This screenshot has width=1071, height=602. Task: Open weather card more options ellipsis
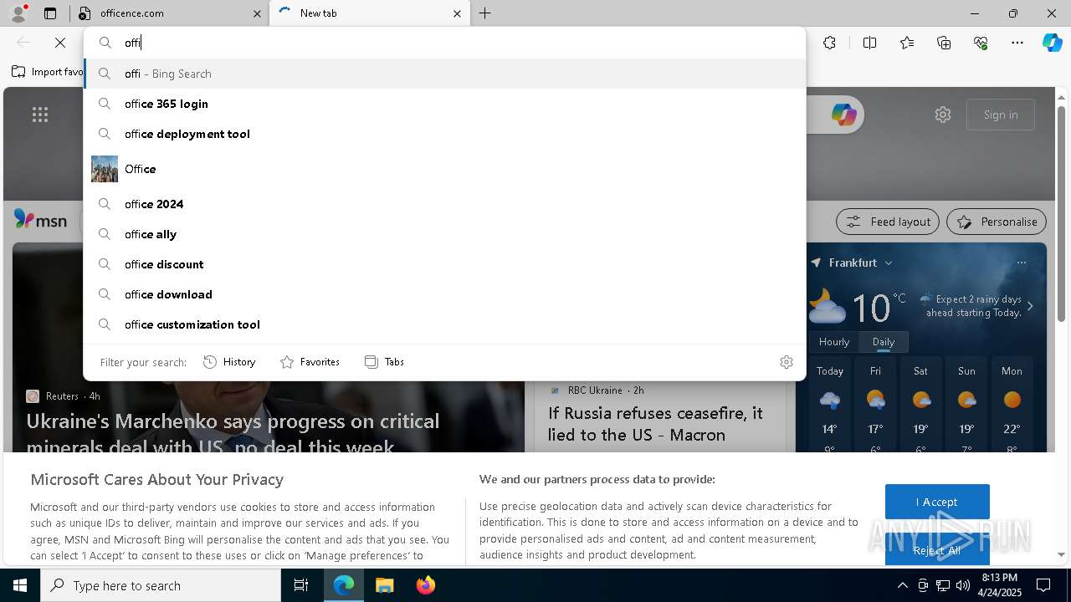pos(1021,263)
